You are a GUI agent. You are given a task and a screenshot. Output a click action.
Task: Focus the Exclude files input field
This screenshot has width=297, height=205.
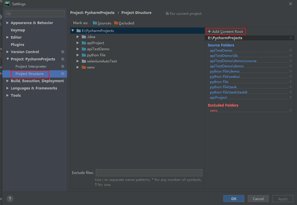click(x=149, y=173)
